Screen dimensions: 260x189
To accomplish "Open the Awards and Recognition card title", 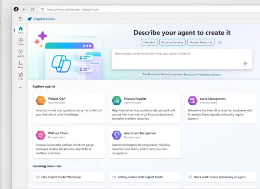I will 140,133.
